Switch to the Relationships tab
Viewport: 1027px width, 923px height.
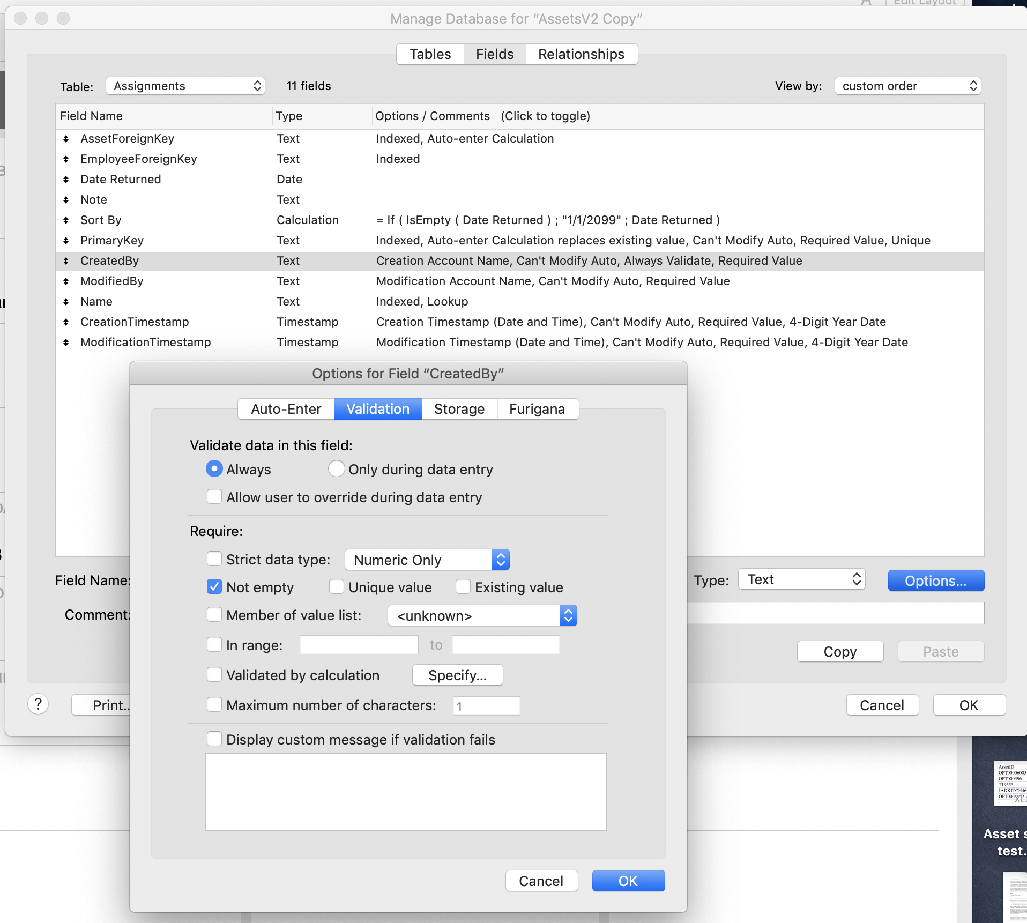[x=581, y=54]
